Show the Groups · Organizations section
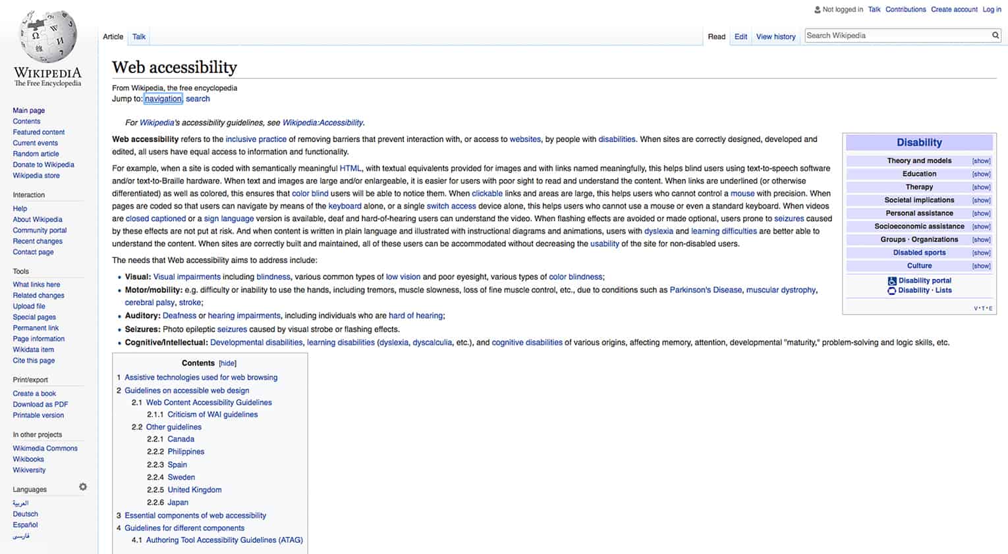Screen dimensions: 1008x554 click(x=981, y=240)
